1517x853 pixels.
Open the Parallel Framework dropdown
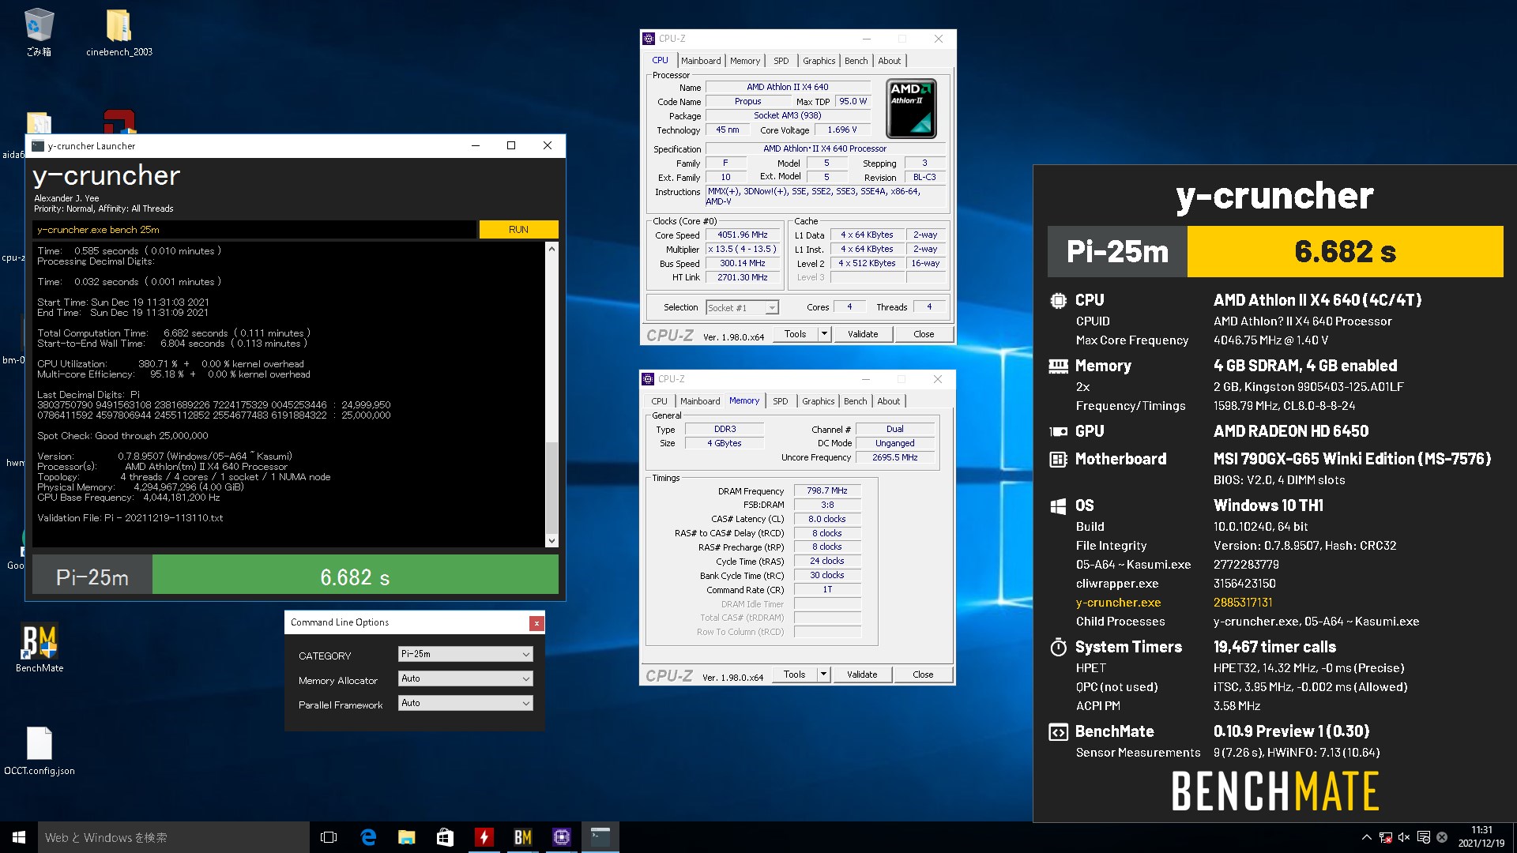pyautogui.click(x=465, y=703)
